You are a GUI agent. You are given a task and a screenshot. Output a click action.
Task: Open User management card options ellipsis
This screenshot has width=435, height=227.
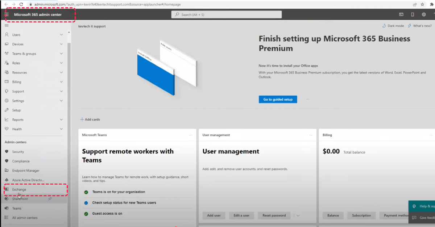(x=311, y=135)
